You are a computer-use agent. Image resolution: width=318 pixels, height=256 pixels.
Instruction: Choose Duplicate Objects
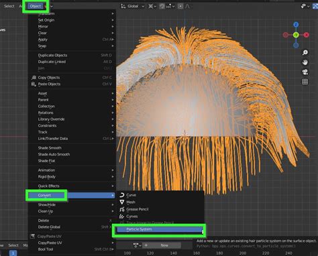[x=71, y=55]
